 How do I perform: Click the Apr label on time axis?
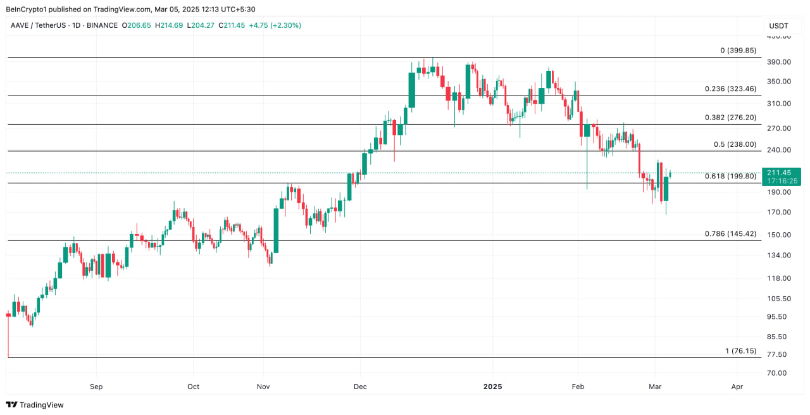(x=737, y=387)
